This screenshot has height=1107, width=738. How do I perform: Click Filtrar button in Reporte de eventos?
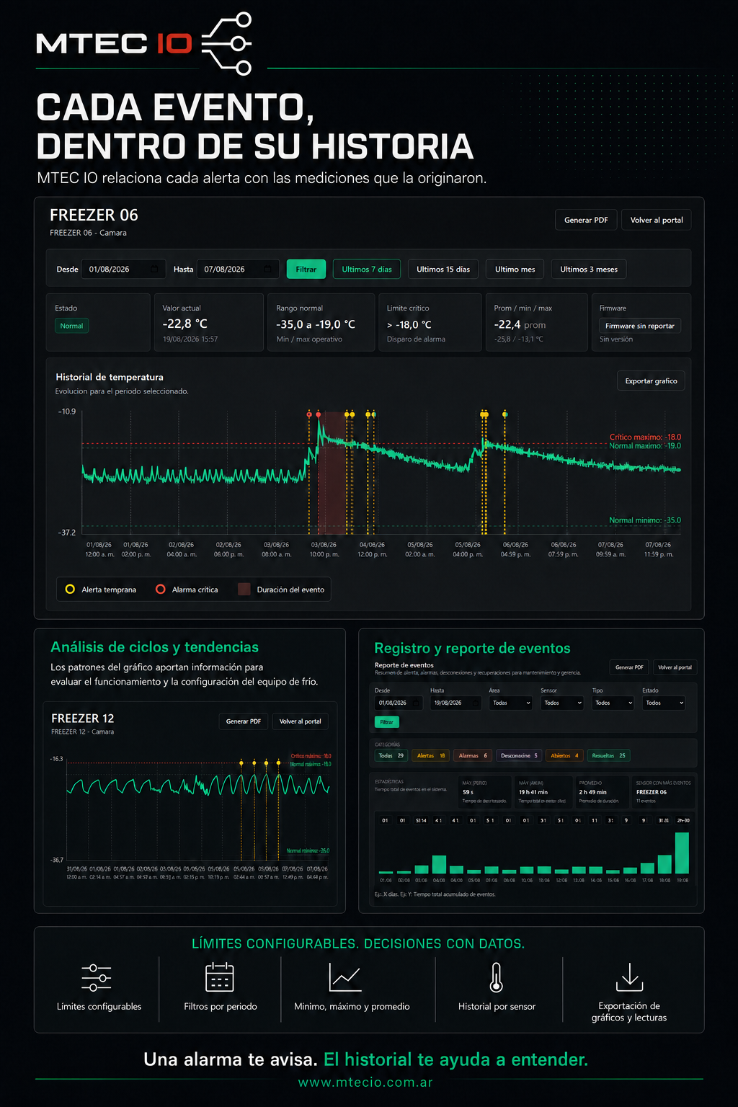[387, 722]
